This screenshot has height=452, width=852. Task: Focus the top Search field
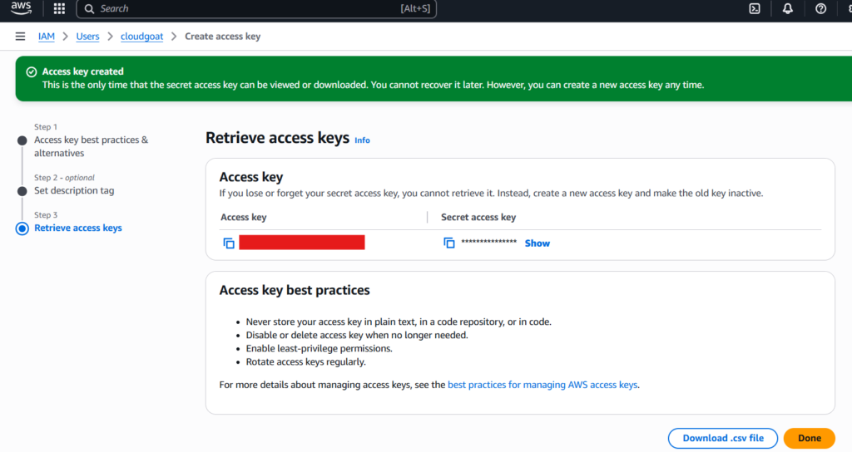click(x=256, y=8)
